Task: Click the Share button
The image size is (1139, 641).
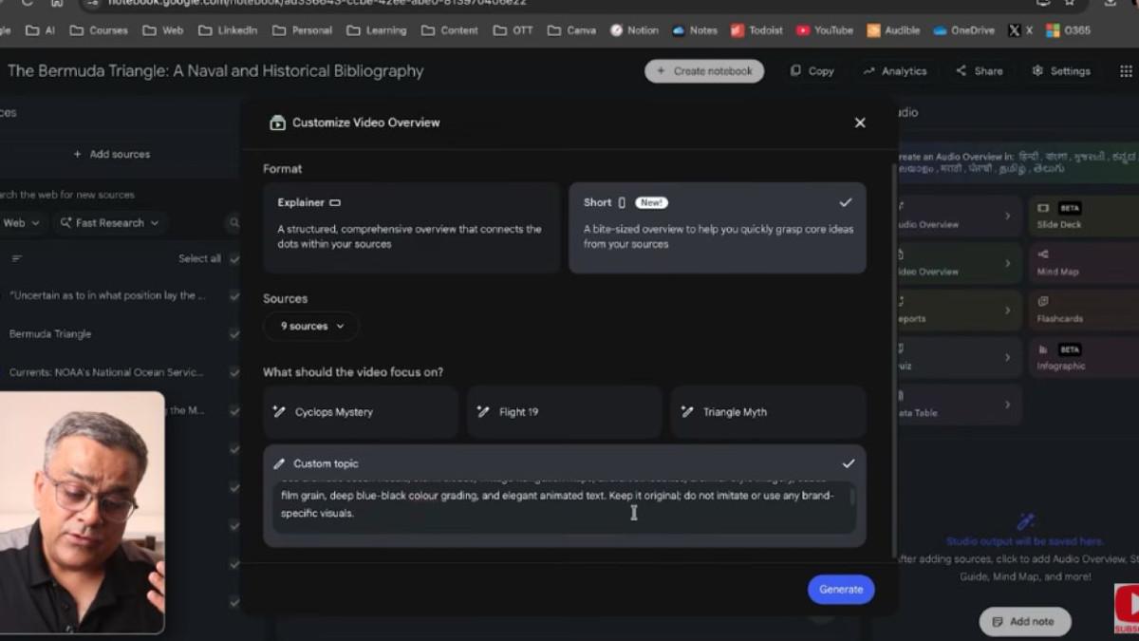Action: click(x=979, y=71)
